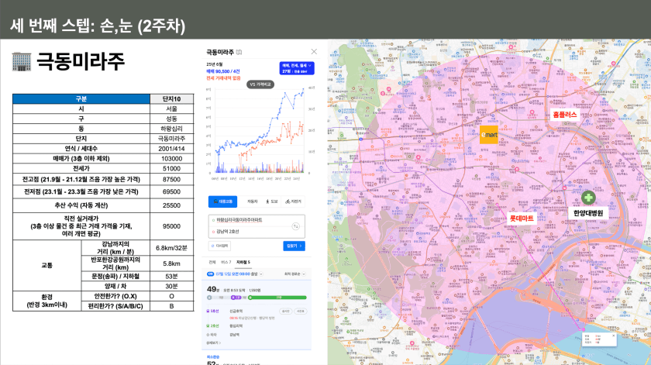This screenshot has height=365, width=651.
Task: Click the 최소환승 route option label
Action: coord(213,356)
